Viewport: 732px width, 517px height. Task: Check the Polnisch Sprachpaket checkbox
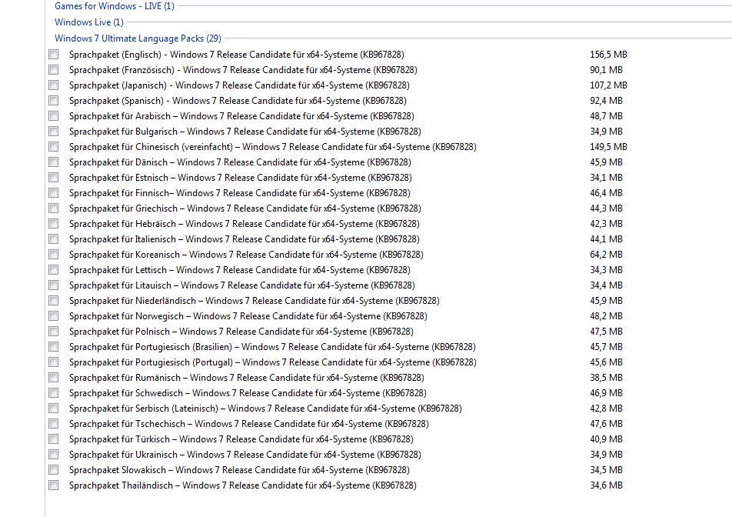point(54,332)
